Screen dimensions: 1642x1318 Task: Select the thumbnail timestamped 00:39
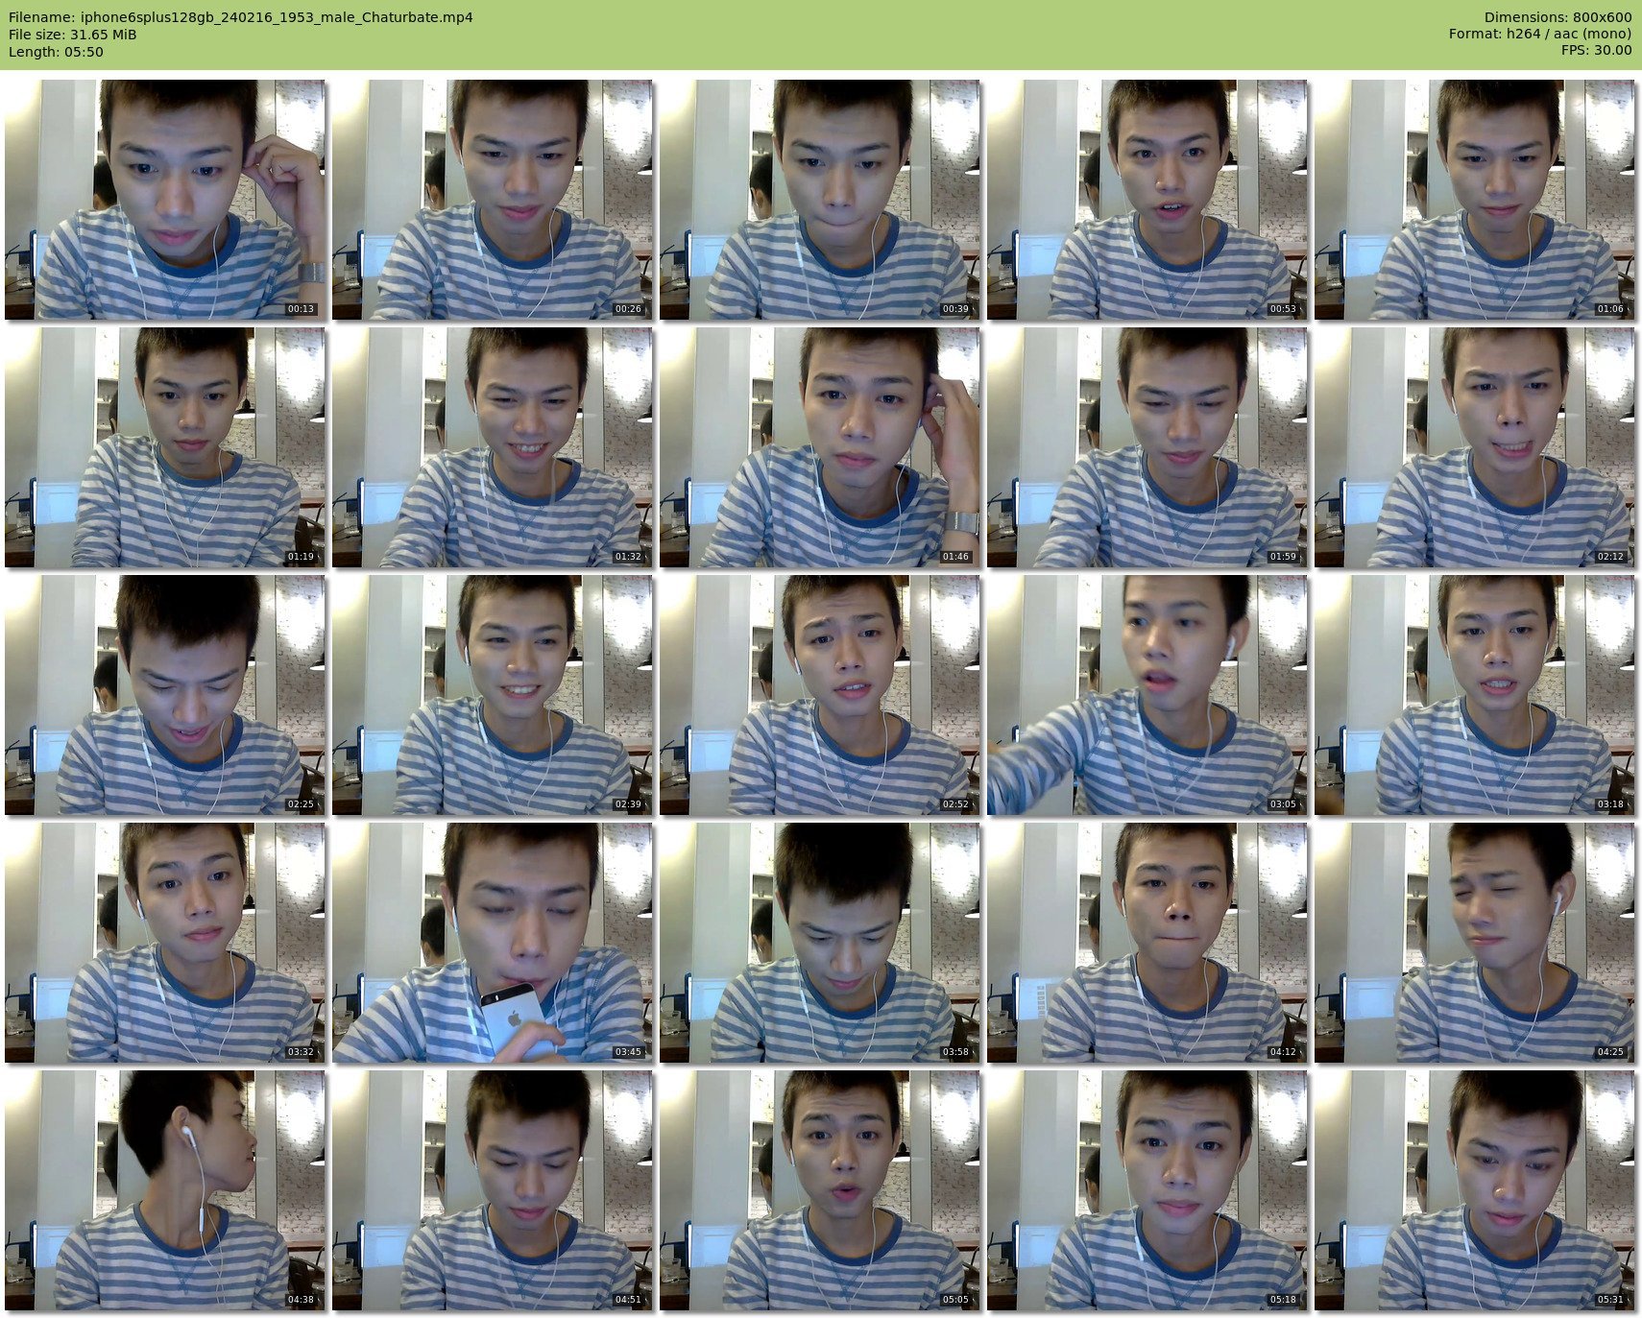tap(819, 200)
